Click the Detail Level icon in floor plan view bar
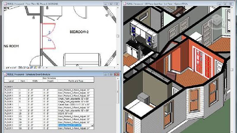Screen dimensions: 237x133 click(x=20, y=68)
